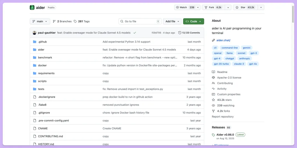Open the main branch selector dropdown
The image size is (297, 148).
40,21
